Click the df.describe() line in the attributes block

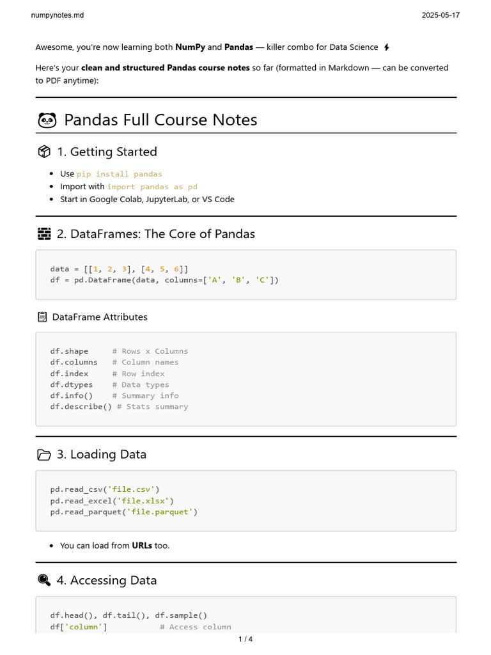tap(119, 407)
